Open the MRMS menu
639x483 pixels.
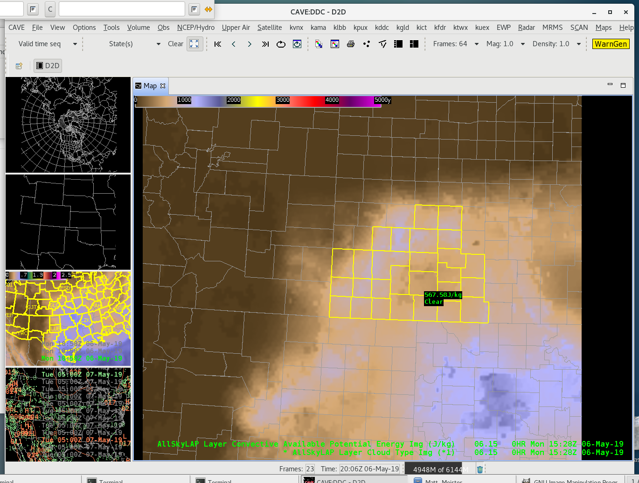(552, 28)
